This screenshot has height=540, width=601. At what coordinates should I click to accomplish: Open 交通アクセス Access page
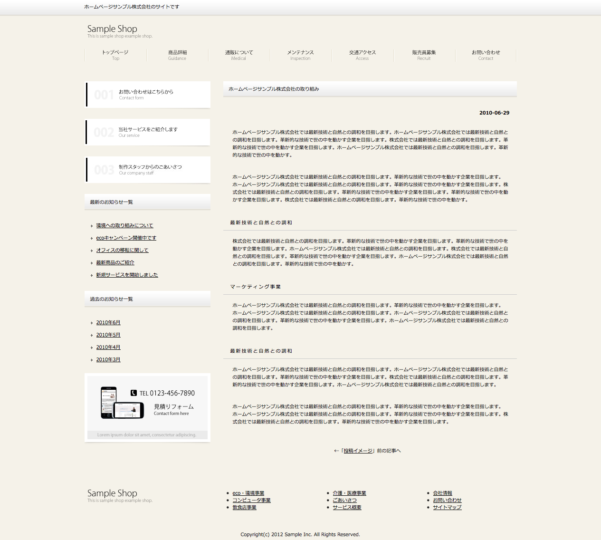pyautogui.click(x=363, y=55)
